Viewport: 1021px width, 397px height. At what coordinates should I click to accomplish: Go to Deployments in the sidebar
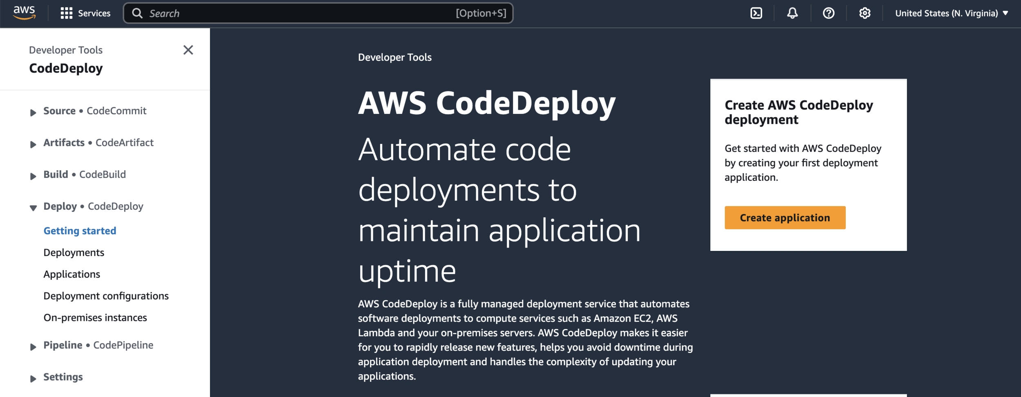(74, 252)
